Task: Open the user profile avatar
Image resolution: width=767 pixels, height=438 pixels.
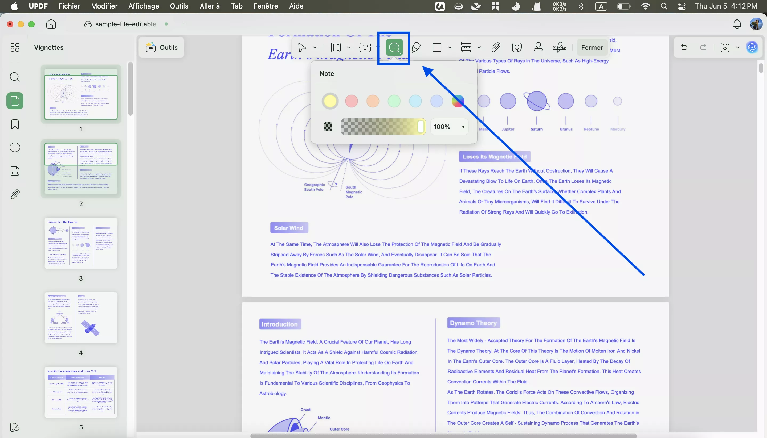Action: pyautogui.click(x=756, y=24)
